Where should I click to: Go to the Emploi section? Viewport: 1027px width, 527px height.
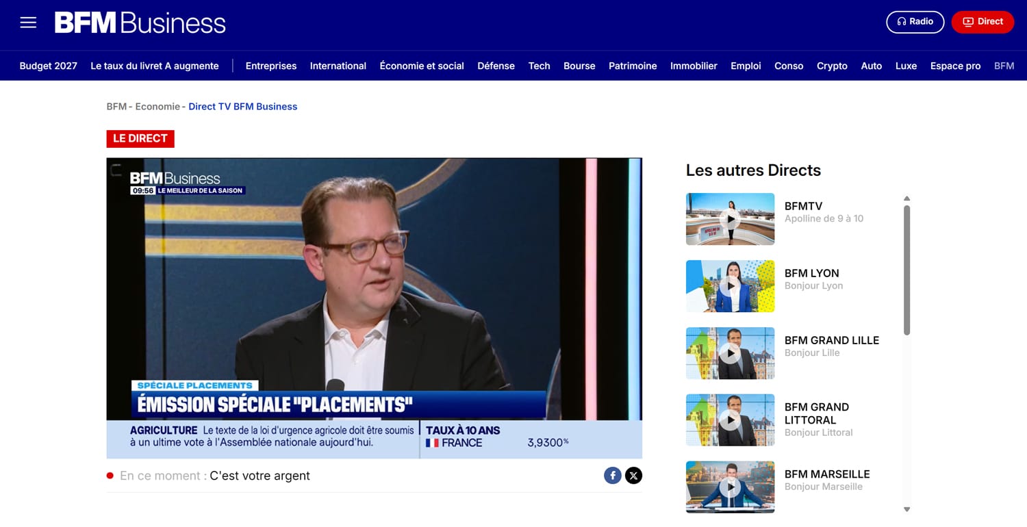(746, 66)
